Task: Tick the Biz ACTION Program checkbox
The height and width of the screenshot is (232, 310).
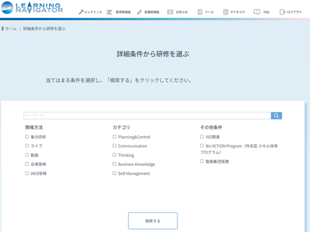Action: point(202,146)
